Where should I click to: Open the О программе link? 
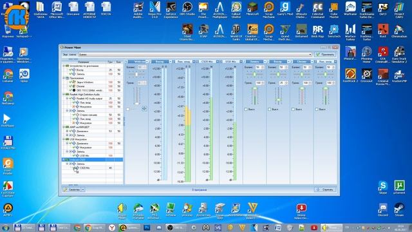pyautogui.click(x=199, y=189)
